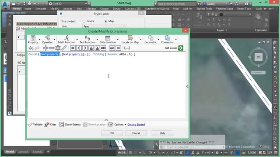Insert the OR operator
The image size is (280, 157).
tap(118, 48)
